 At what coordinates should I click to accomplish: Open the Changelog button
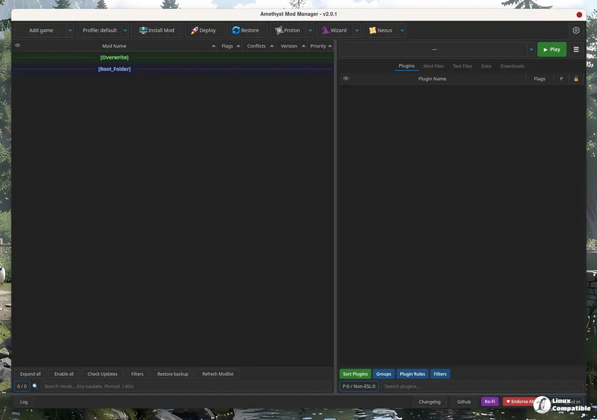(x=430, y=402)
